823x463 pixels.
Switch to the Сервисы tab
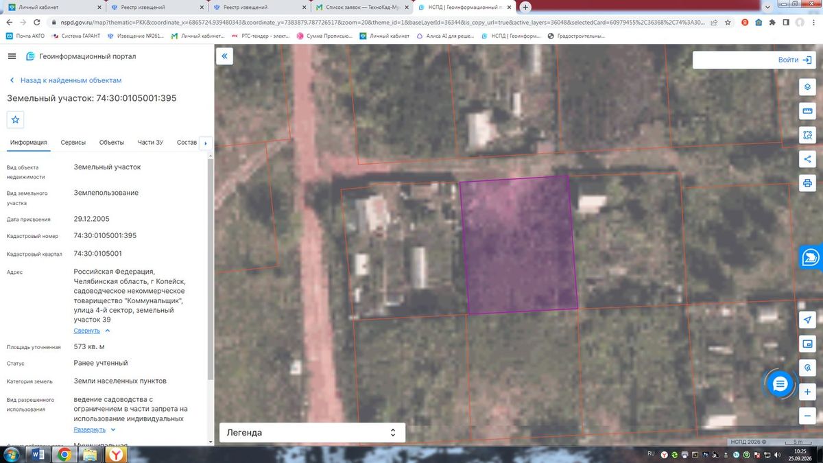[73, 143]
